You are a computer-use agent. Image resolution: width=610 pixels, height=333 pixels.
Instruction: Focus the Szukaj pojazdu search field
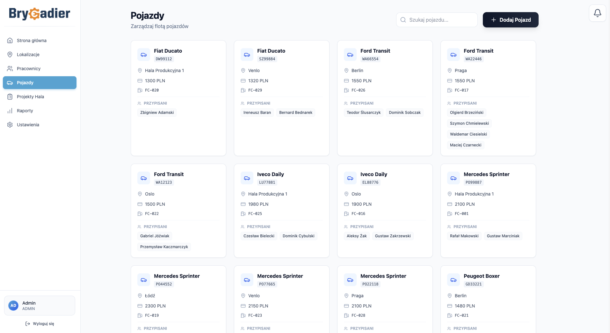pos(437,20)
